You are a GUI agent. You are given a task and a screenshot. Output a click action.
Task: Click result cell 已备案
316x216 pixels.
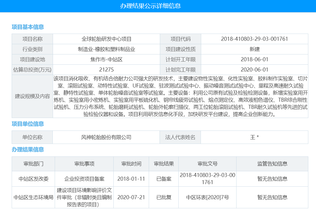[164, 179]
